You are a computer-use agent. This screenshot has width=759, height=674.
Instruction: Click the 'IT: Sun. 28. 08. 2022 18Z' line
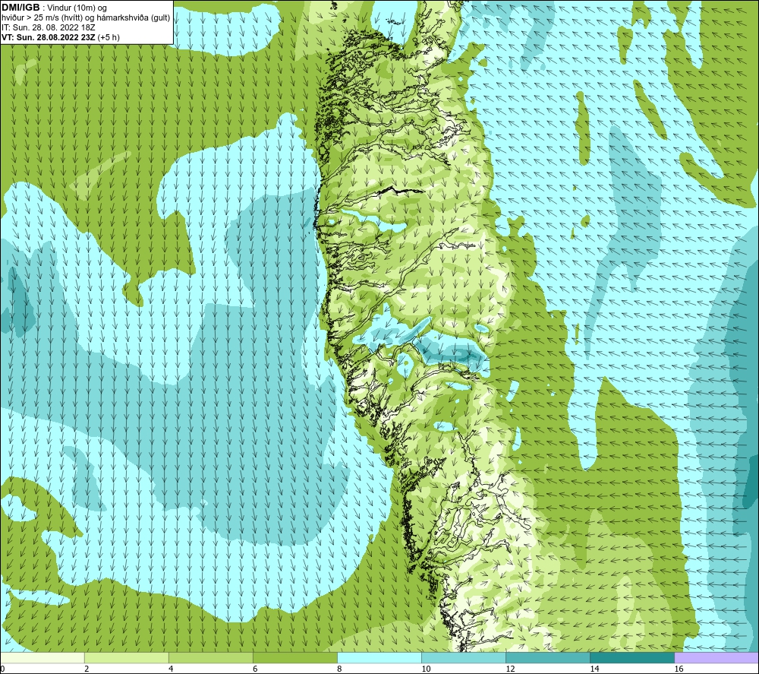[x=49, y=27]
